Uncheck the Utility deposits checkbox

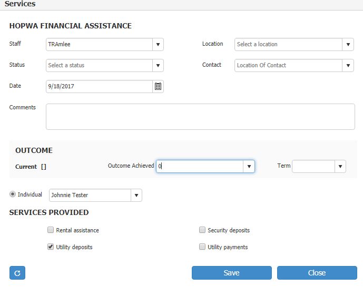[x=51, y=247]
